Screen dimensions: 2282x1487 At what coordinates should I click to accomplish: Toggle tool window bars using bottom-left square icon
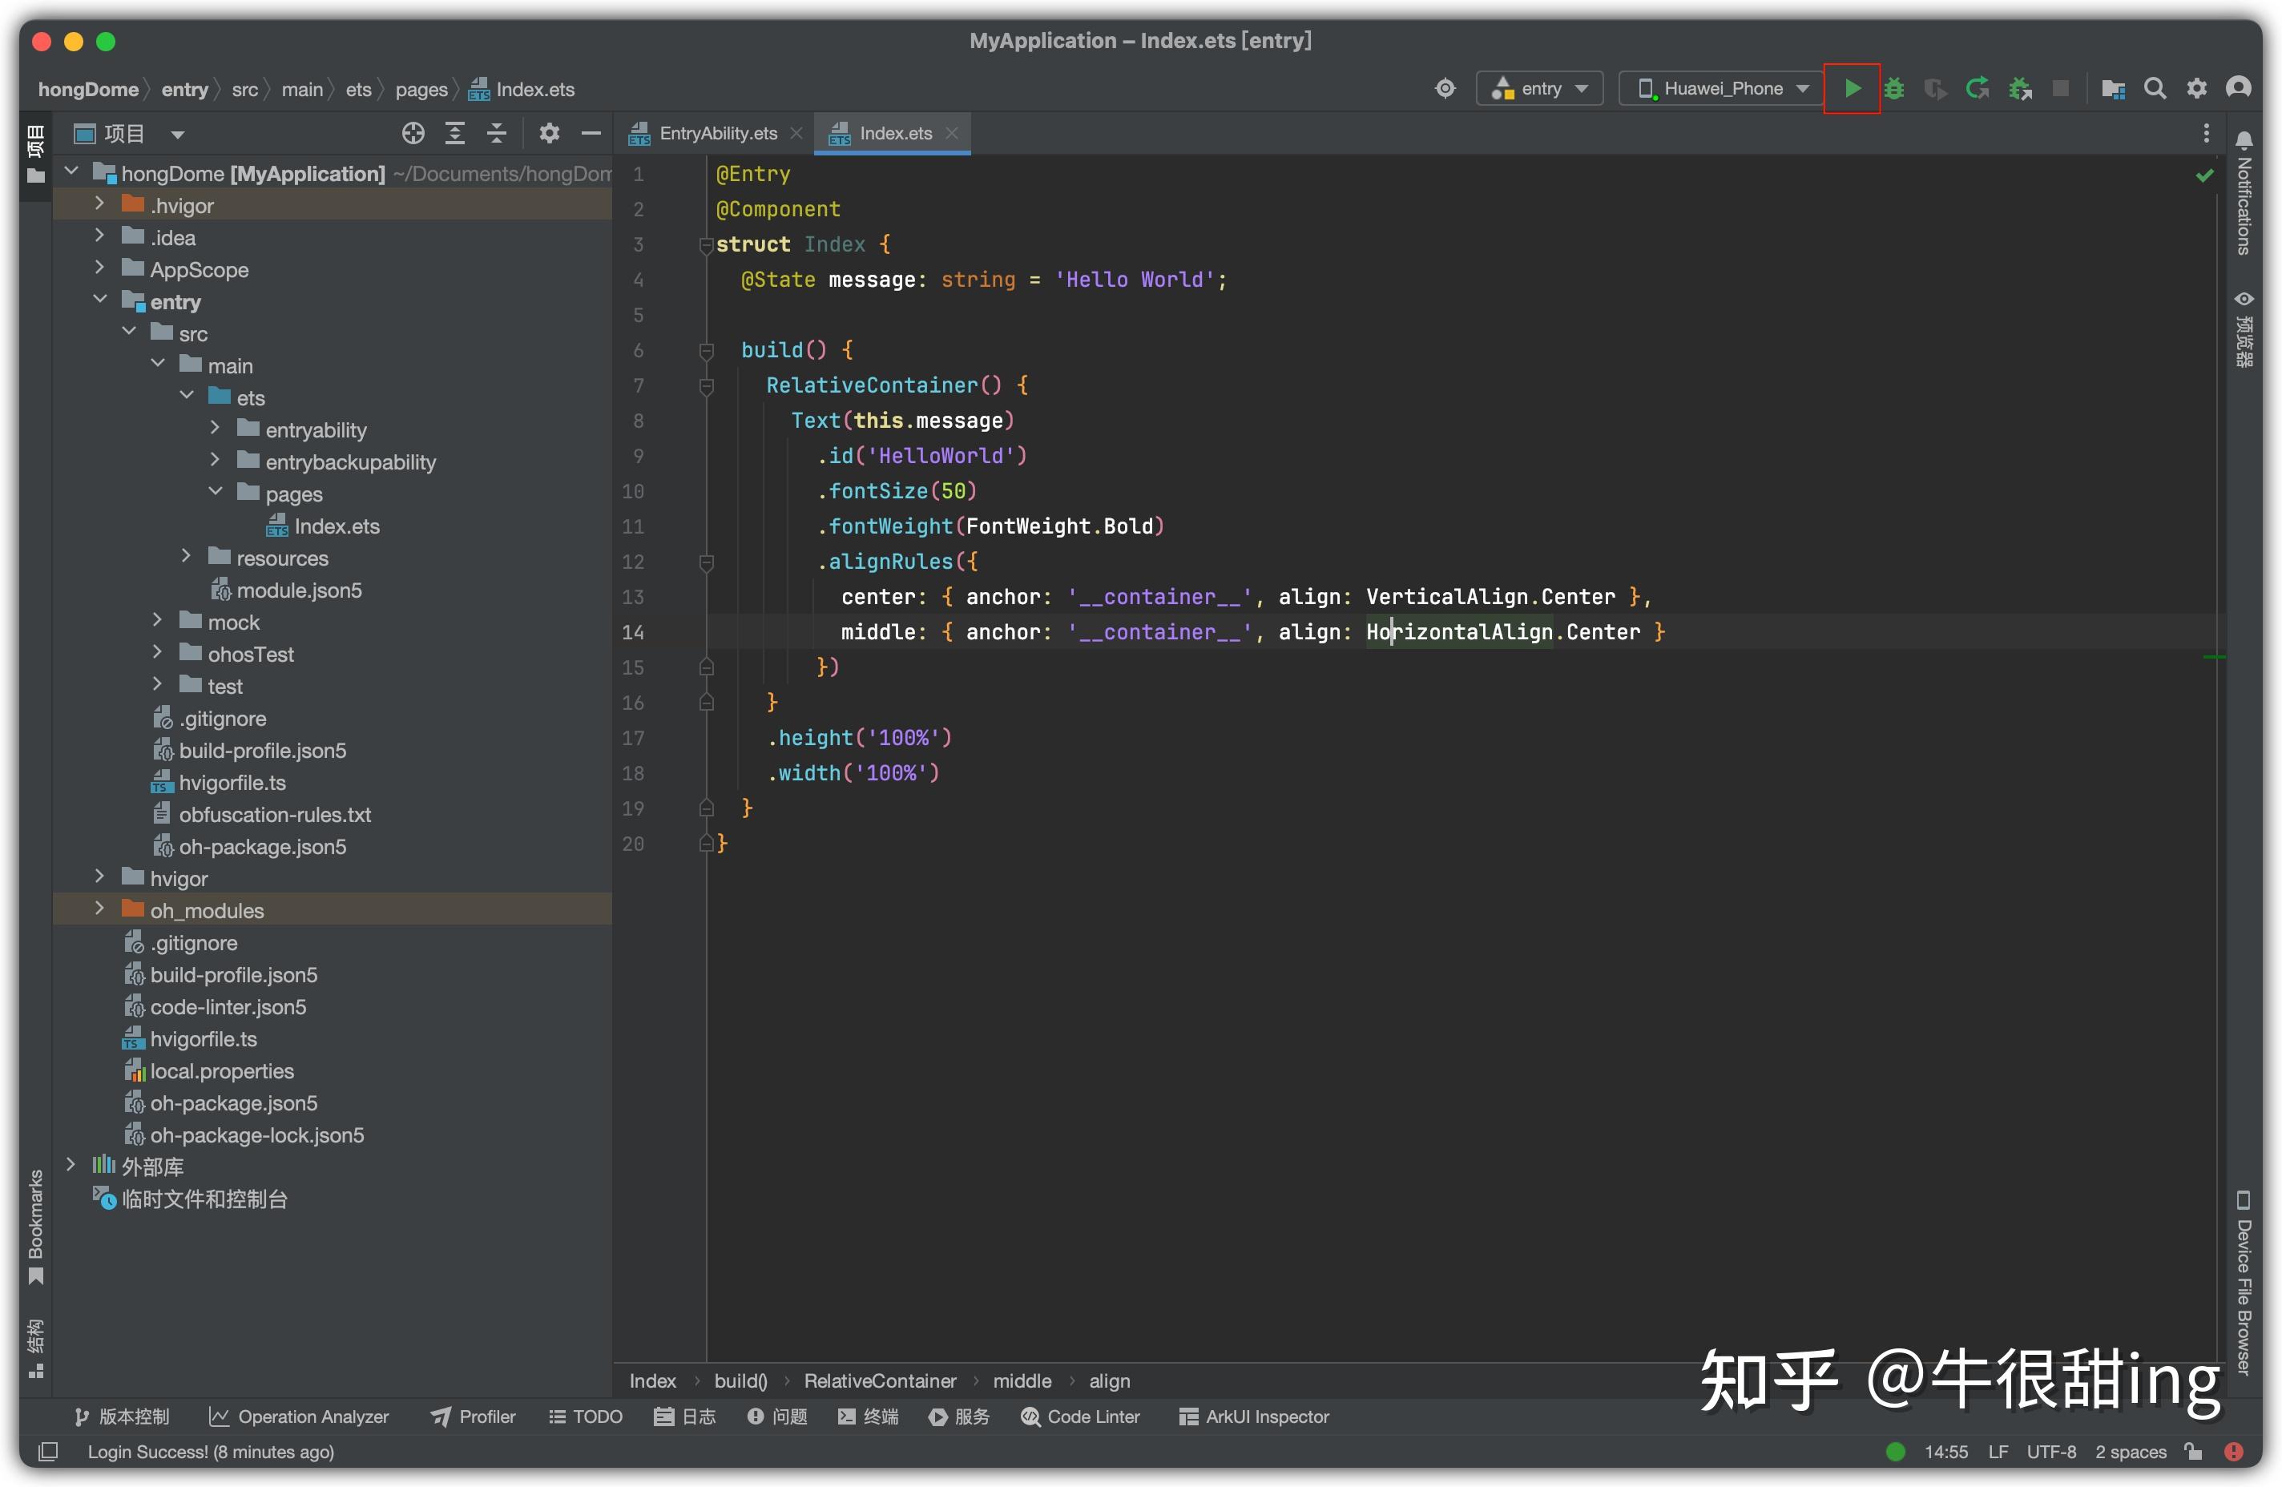pos(48,1452)
